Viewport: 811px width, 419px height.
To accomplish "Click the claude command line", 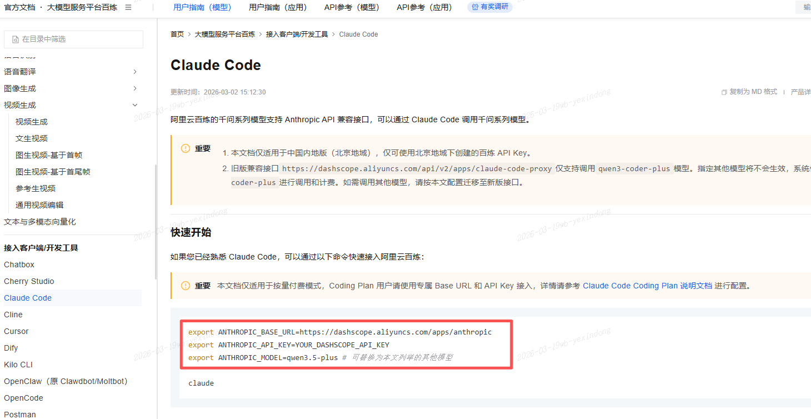I will point(201,383).
